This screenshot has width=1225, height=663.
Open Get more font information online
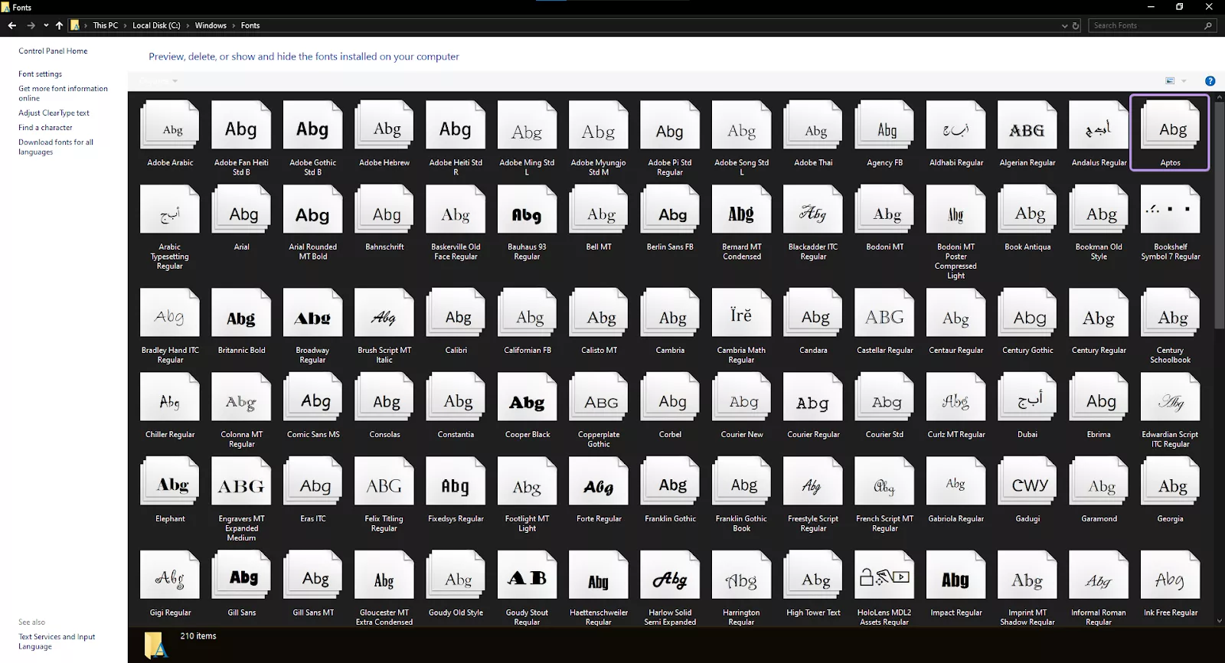point(63,93)
